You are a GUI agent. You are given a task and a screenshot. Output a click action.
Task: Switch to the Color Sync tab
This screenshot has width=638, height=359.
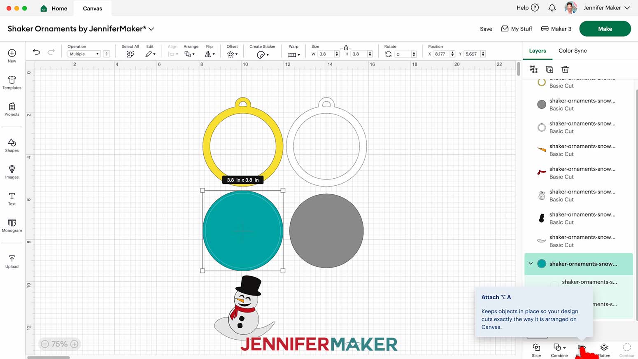(573, 51)
